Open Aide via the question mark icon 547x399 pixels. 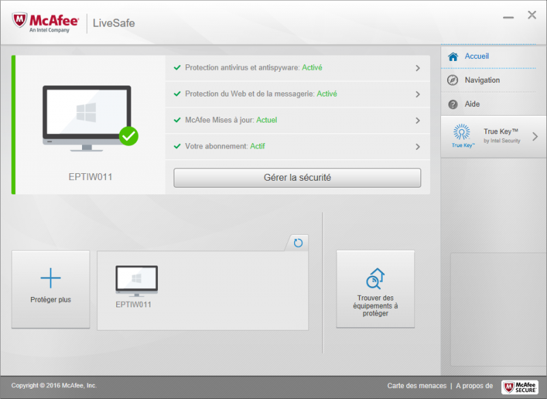(x=451, y=104)
